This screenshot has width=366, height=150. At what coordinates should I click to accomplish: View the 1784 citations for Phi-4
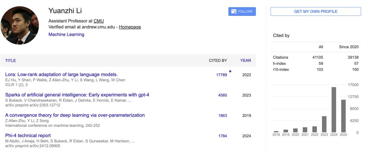coord(223,136)
